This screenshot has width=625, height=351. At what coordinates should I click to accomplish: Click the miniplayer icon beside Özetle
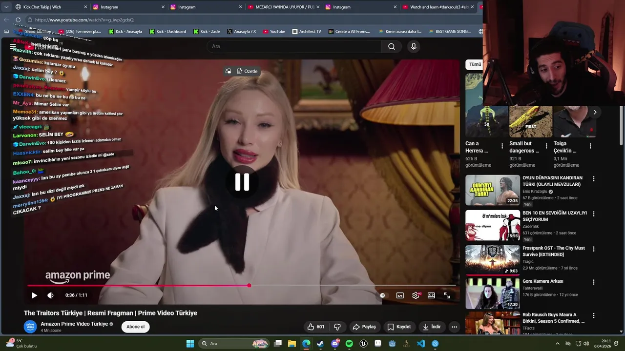pos(228,71)
